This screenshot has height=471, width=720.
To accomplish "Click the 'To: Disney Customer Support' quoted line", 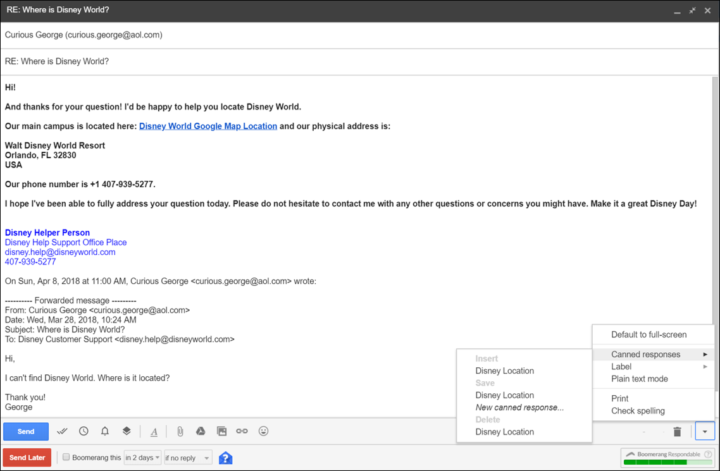I will tap(120, 339).
